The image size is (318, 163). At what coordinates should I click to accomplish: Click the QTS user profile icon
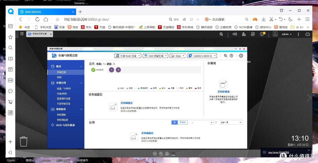click(x=275, y=34)
